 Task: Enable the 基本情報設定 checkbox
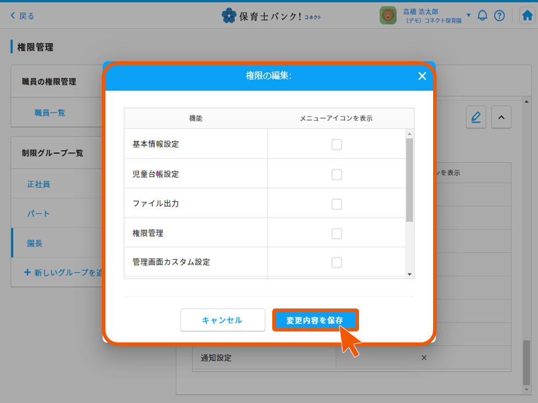[336, 145]
